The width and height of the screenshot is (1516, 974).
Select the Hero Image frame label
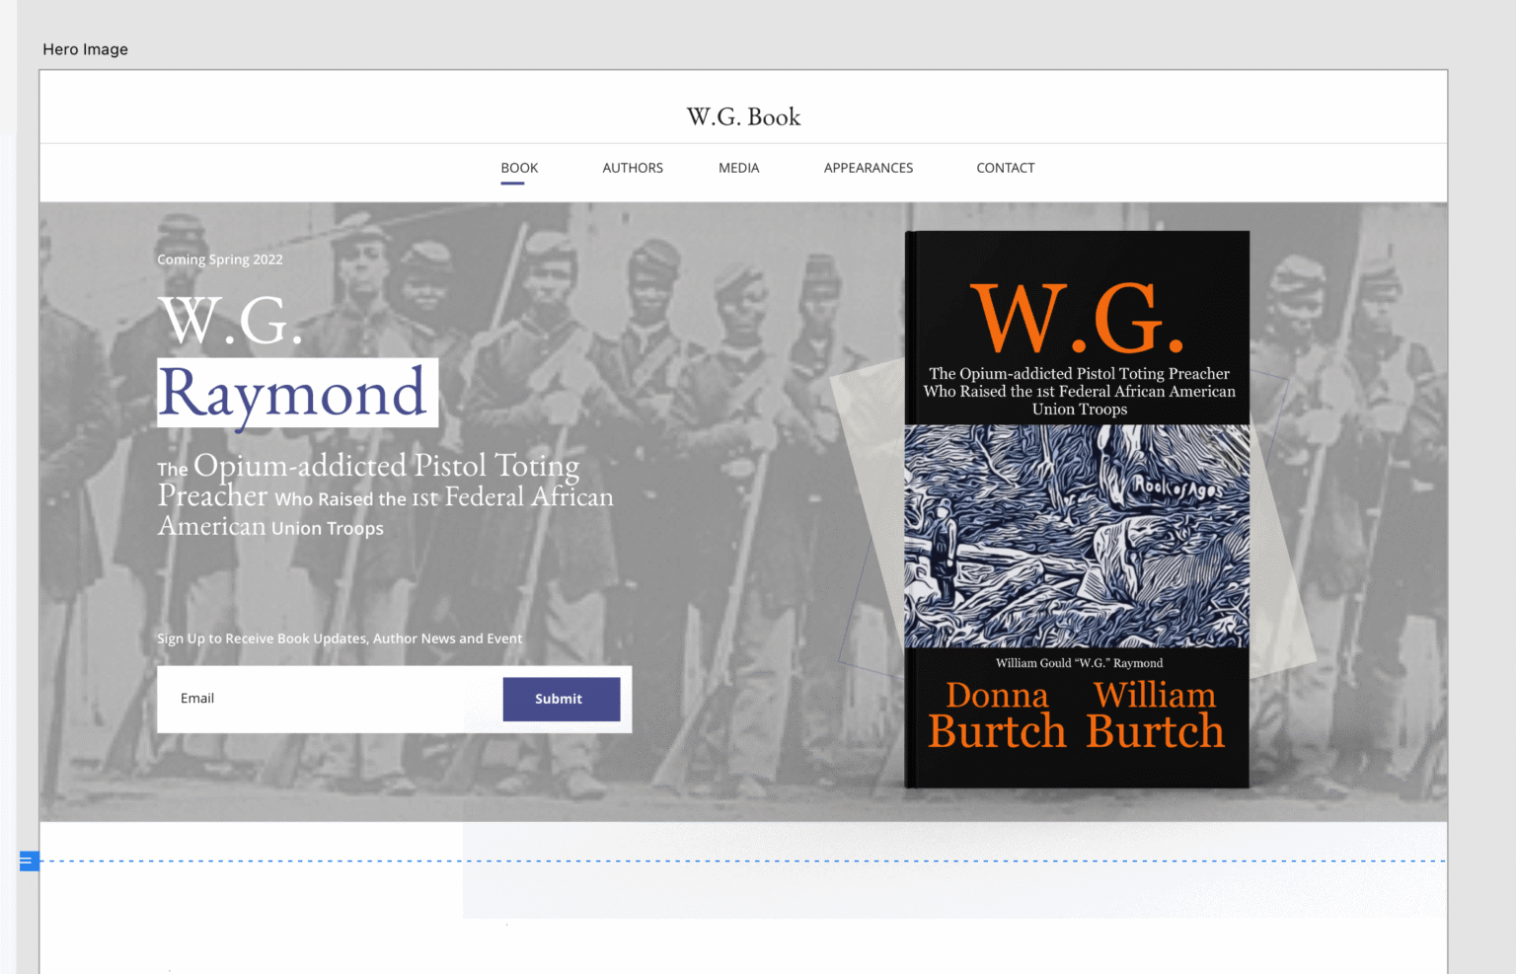click(85, 49)
